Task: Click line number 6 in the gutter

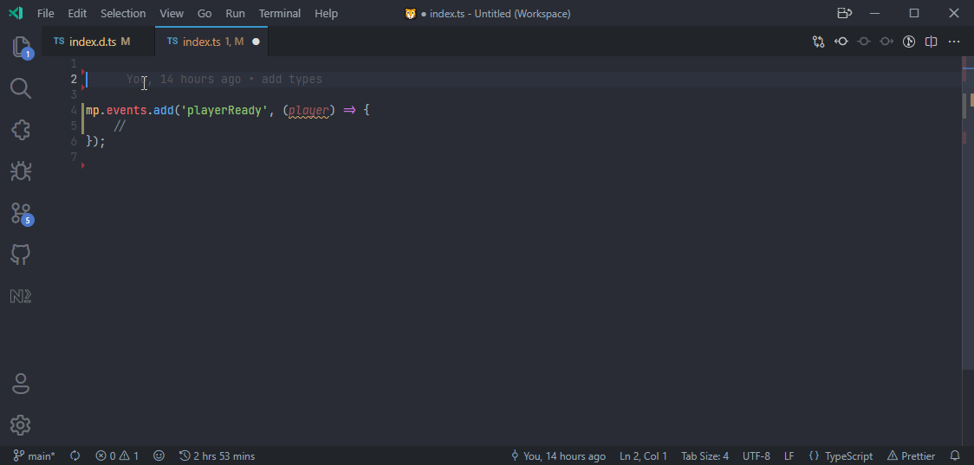Action: [x=74, y=141]
